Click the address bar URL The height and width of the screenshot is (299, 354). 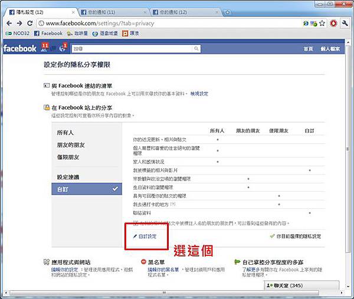(100, 23)
